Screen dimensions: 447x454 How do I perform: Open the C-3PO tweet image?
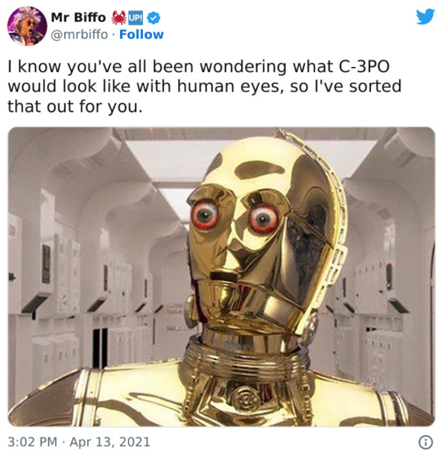point(221,277)
